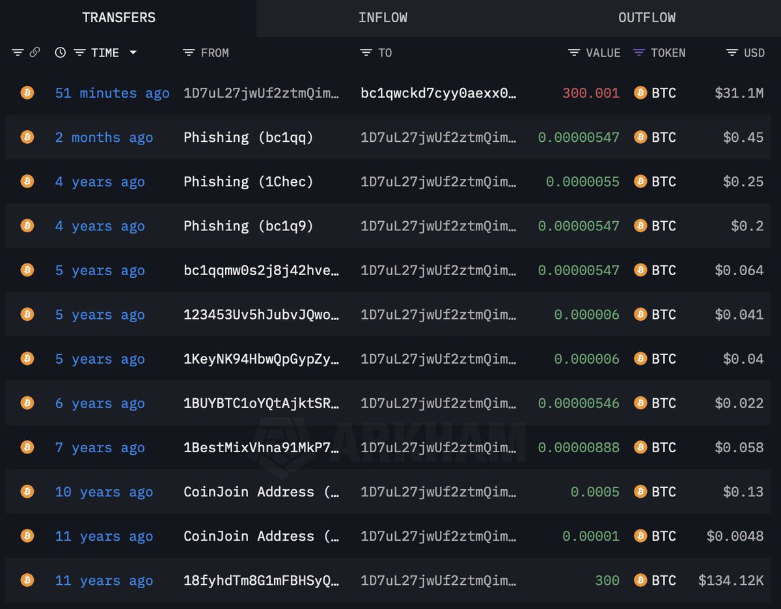Click Bitcoin chain icon on Phishing (bc1q9) row
Screen dimensions: 781x609
tap(27, 225)
